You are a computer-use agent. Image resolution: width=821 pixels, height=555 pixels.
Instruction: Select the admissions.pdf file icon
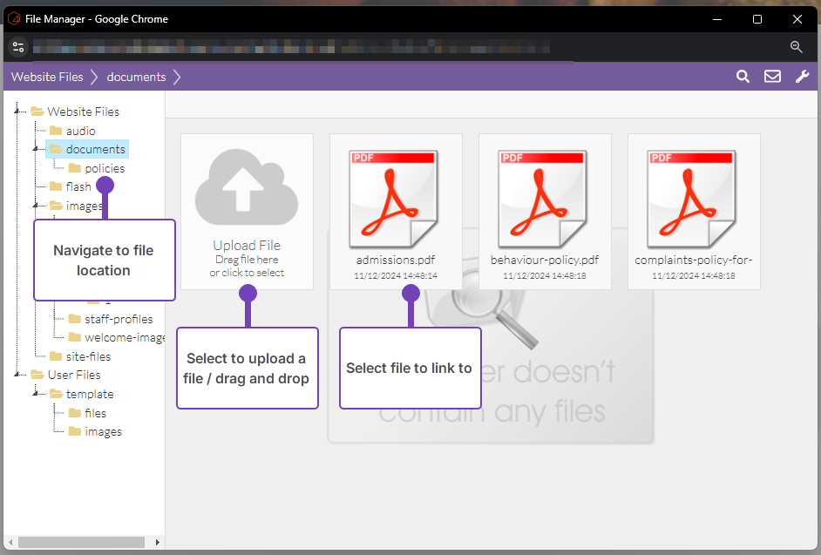395,199
